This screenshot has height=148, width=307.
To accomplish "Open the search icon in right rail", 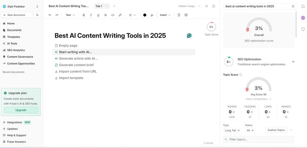I will tap(303, 6).
